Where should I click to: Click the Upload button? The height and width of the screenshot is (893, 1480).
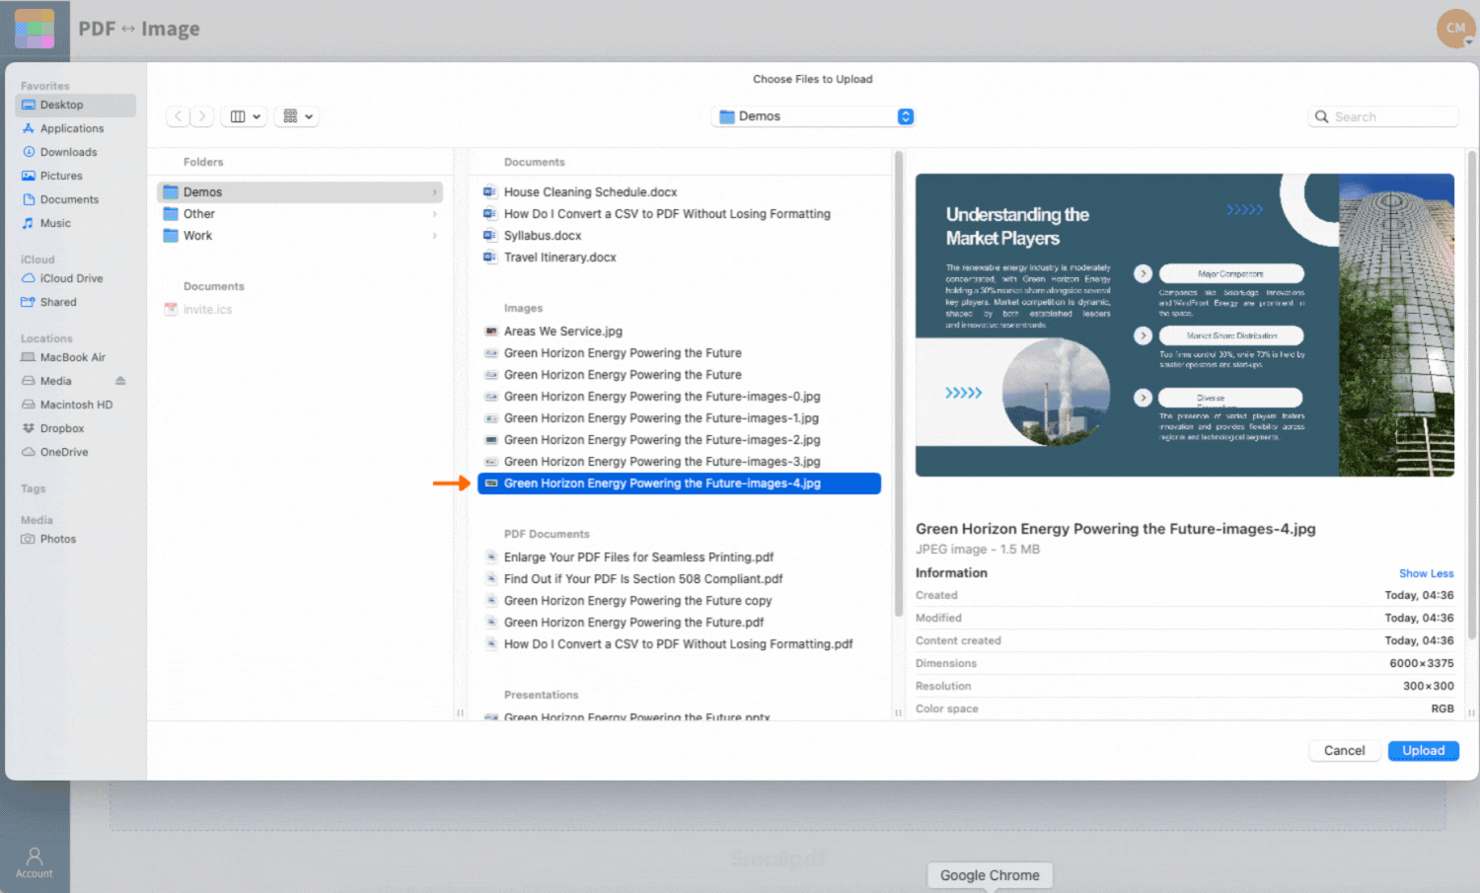pyautogui.click(x=1423, y=751)
